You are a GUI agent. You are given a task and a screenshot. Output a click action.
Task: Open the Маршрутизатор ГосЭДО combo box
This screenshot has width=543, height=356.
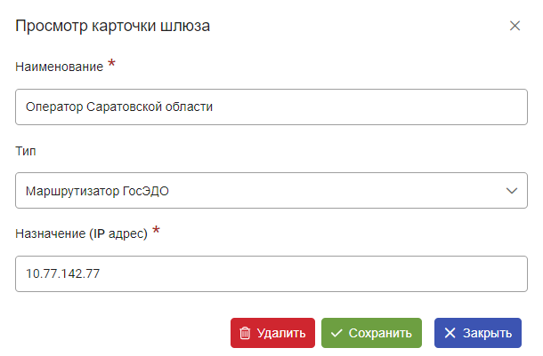tap(271, 191)
